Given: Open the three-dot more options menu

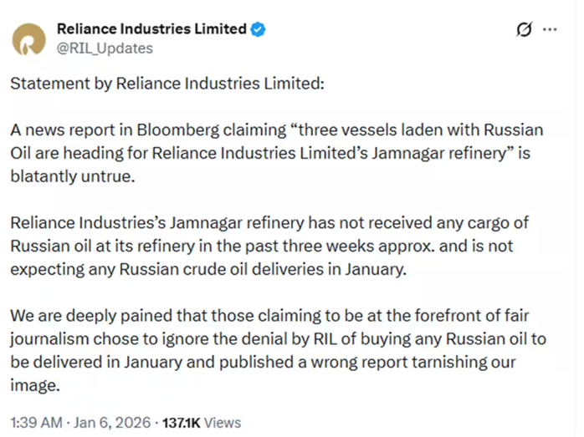Looking at the screenshot, I should click(551, 29).
